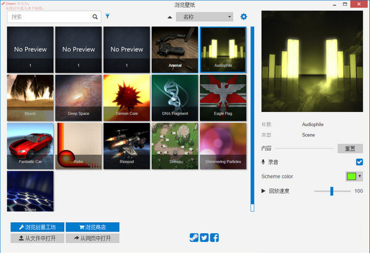Click the 搜索 search input field
Screen dimensions: 370x253
pyautogui.click(x=54, y=17)
